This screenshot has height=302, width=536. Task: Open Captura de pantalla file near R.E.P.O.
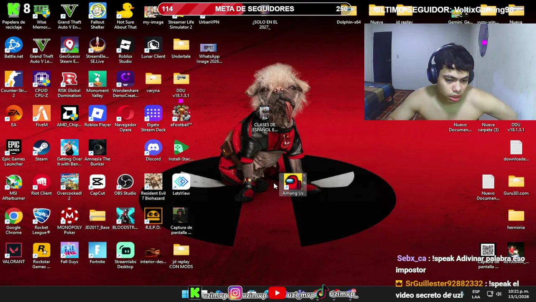click(x=181, y=221)
